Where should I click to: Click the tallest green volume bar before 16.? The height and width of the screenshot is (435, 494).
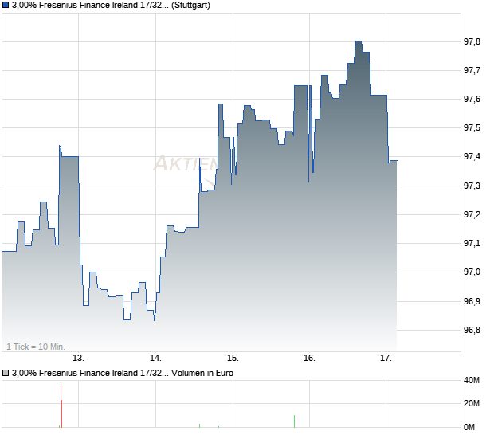(x=294, y=421)
